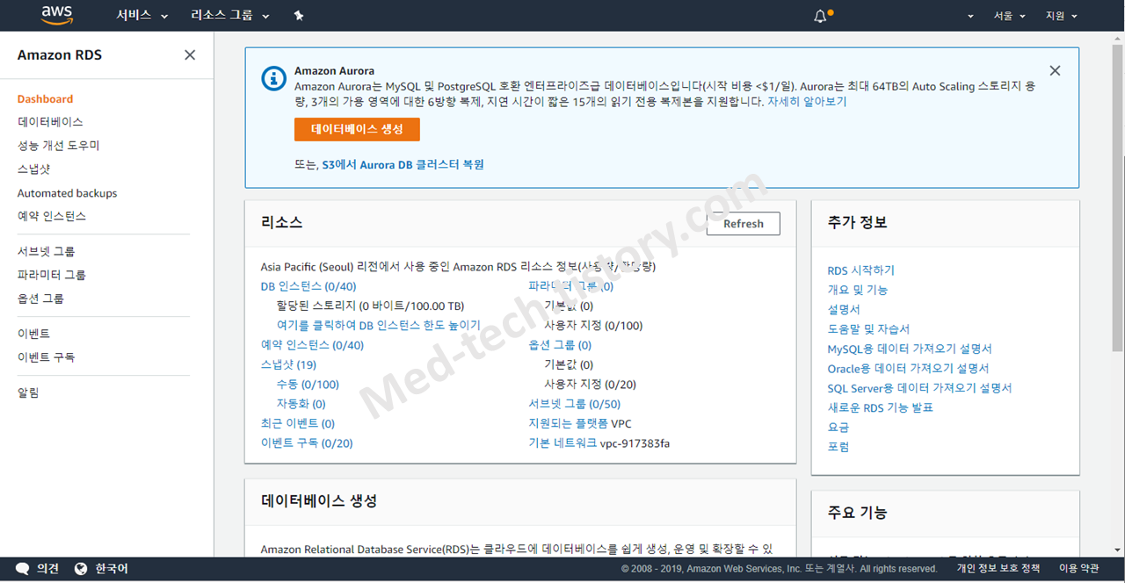Open 스냅샷 in the sidebar

click(33, 169)
